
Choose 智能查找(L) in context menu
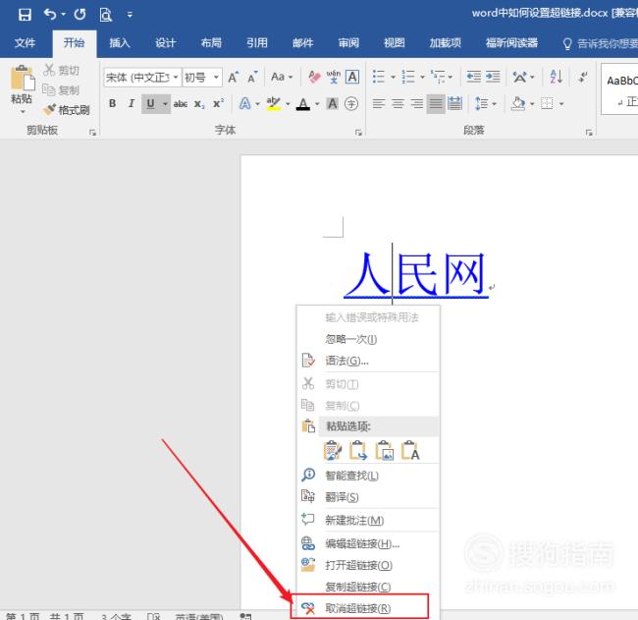click(368, 475)
